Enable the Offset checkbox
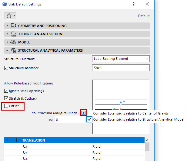 6,106
